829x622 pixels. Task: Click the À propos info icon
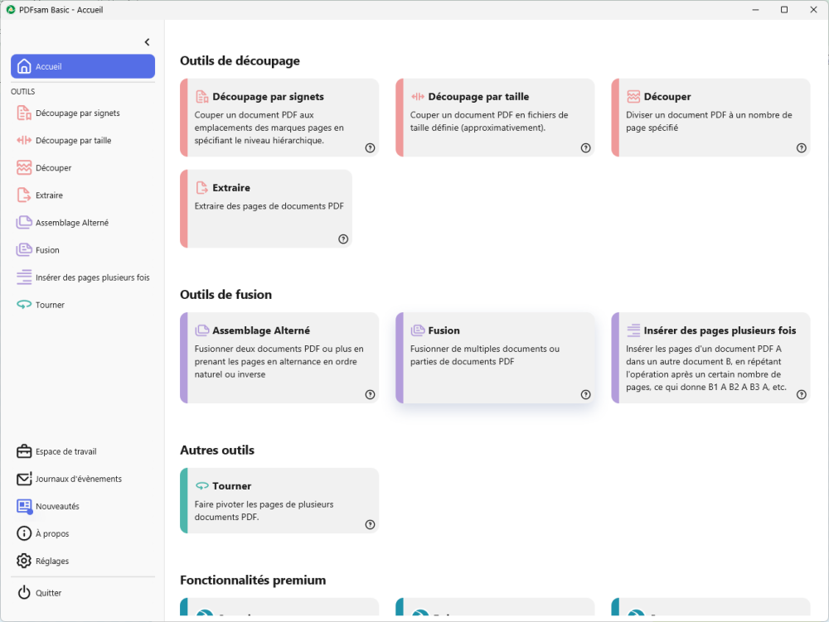point(24,534)
